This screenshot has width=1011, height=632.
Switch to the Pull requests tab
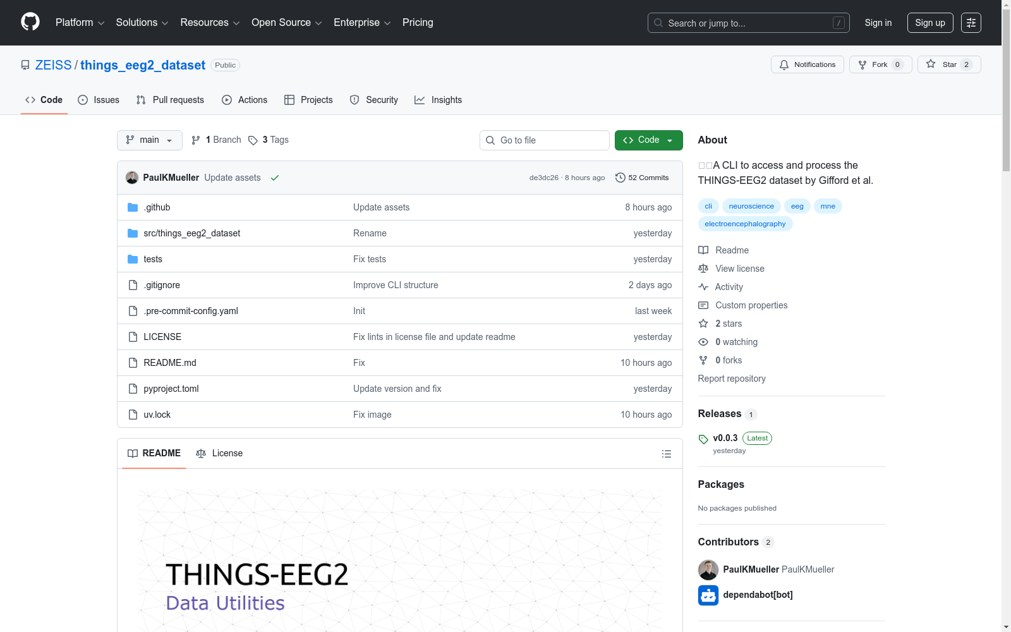[170, 100]
